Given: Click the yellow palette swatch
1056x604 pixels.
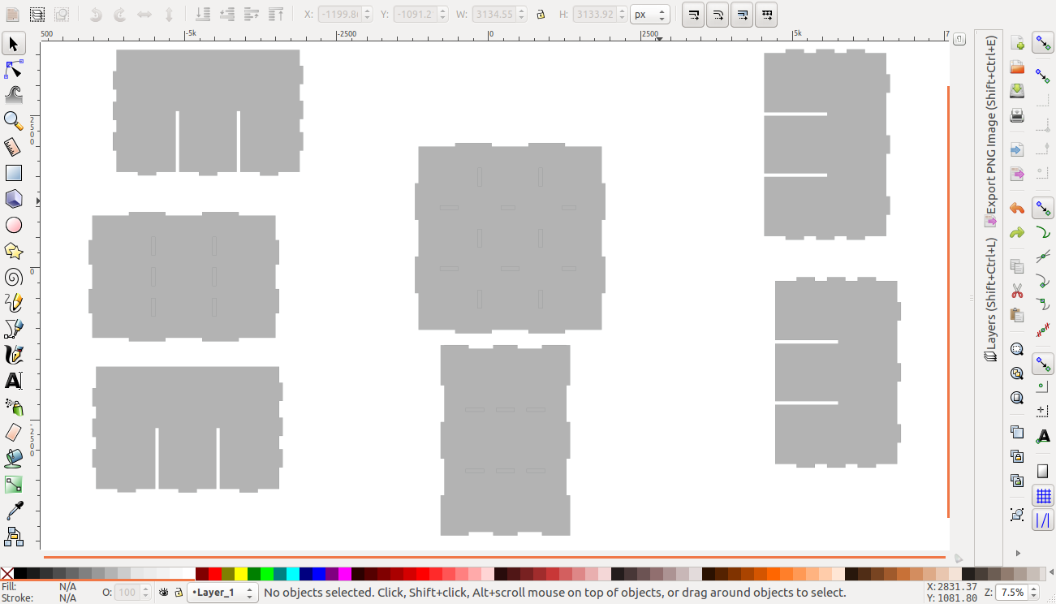Looking at the screenshot, I should click(241, 573).
